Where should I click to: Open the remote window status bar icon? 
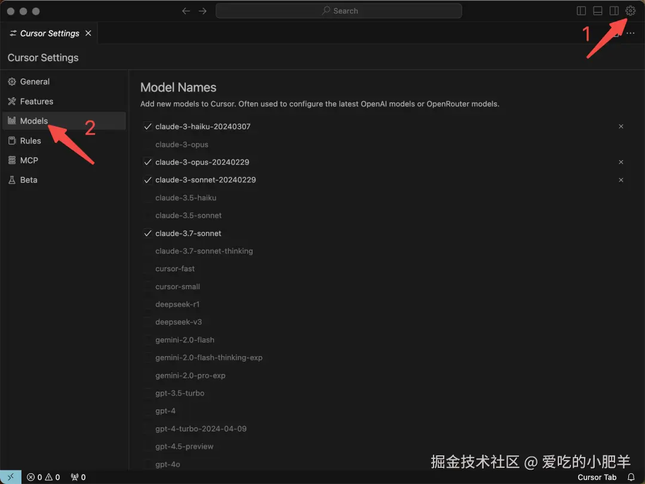[x=11, y=477]
